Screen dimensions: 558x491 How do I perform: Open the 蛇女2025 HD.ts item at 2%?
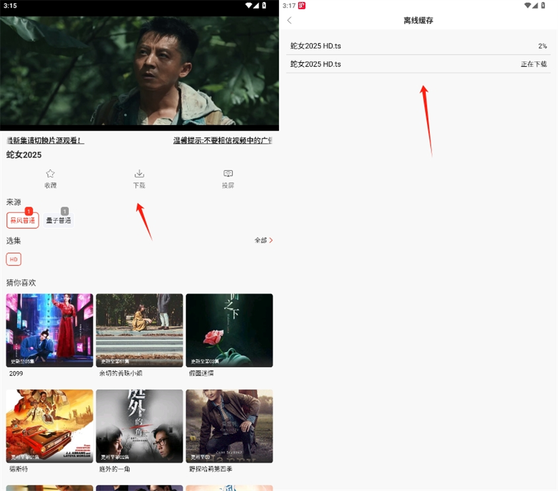click(418, 46)
